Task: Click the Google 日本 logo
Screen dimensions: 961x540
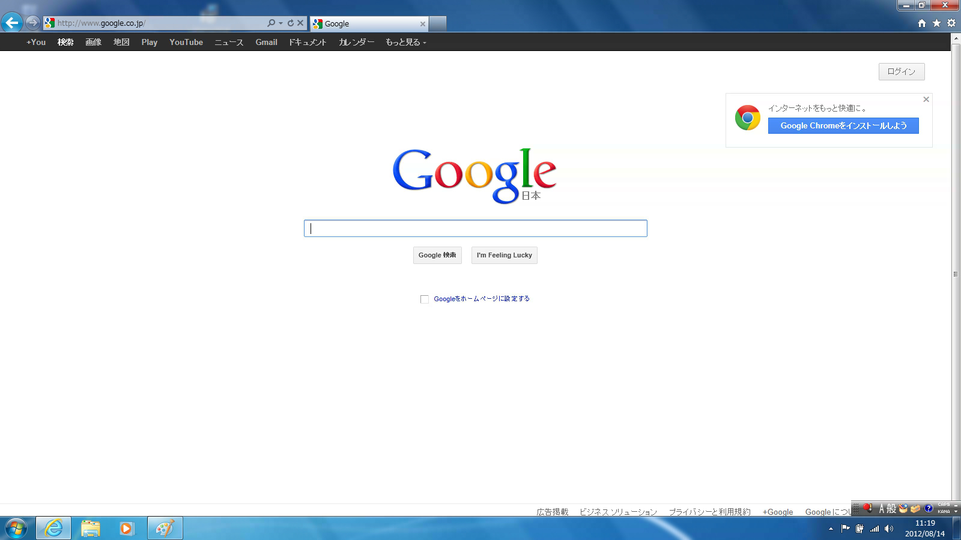Action: tap(474, 175)
